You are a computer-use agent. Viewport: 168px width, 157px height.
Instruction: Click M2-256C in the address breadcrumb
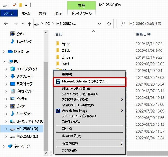(66, 24)
